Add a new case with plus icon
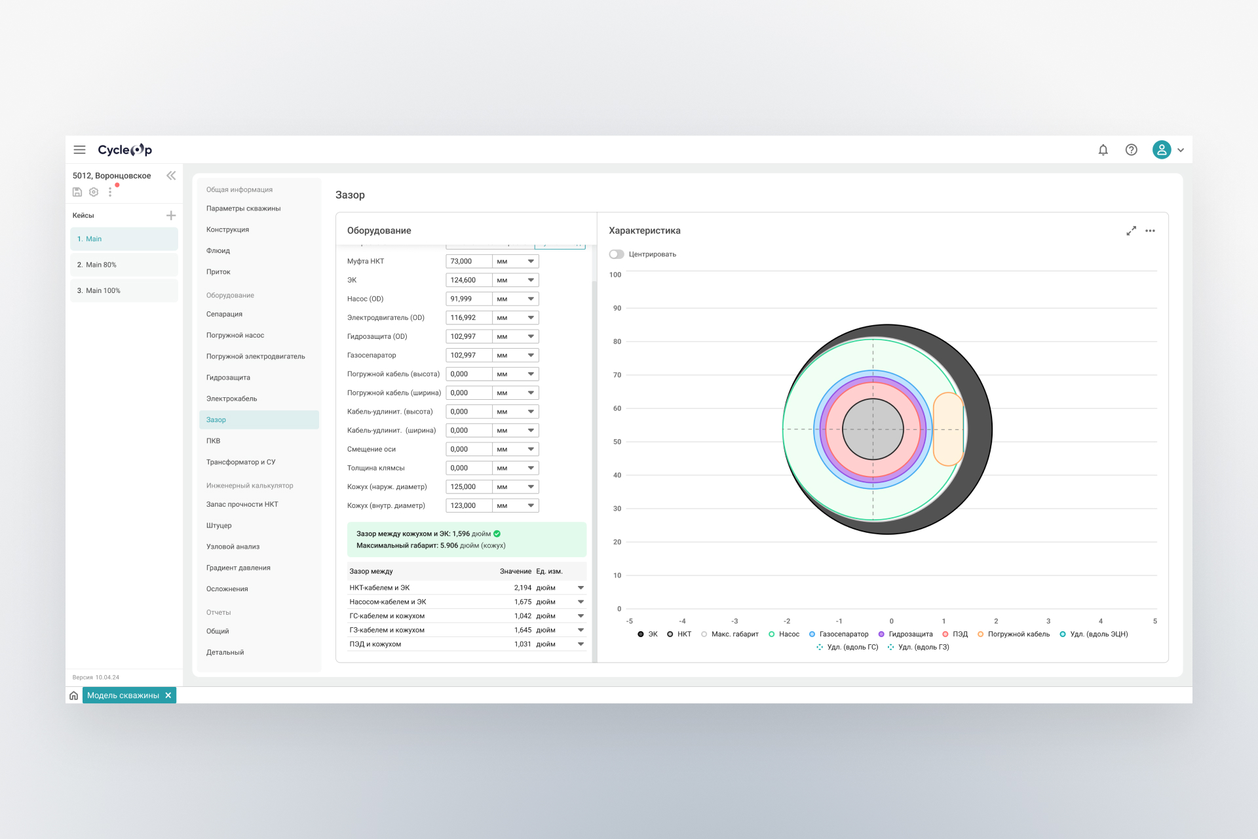1258x839 pixels. click(171, 216)
